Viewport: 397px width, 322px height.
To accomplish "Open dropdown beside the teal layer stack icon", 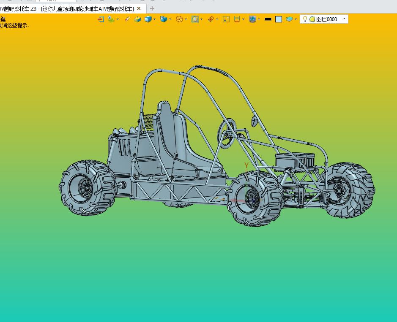I will coord(296,19).
